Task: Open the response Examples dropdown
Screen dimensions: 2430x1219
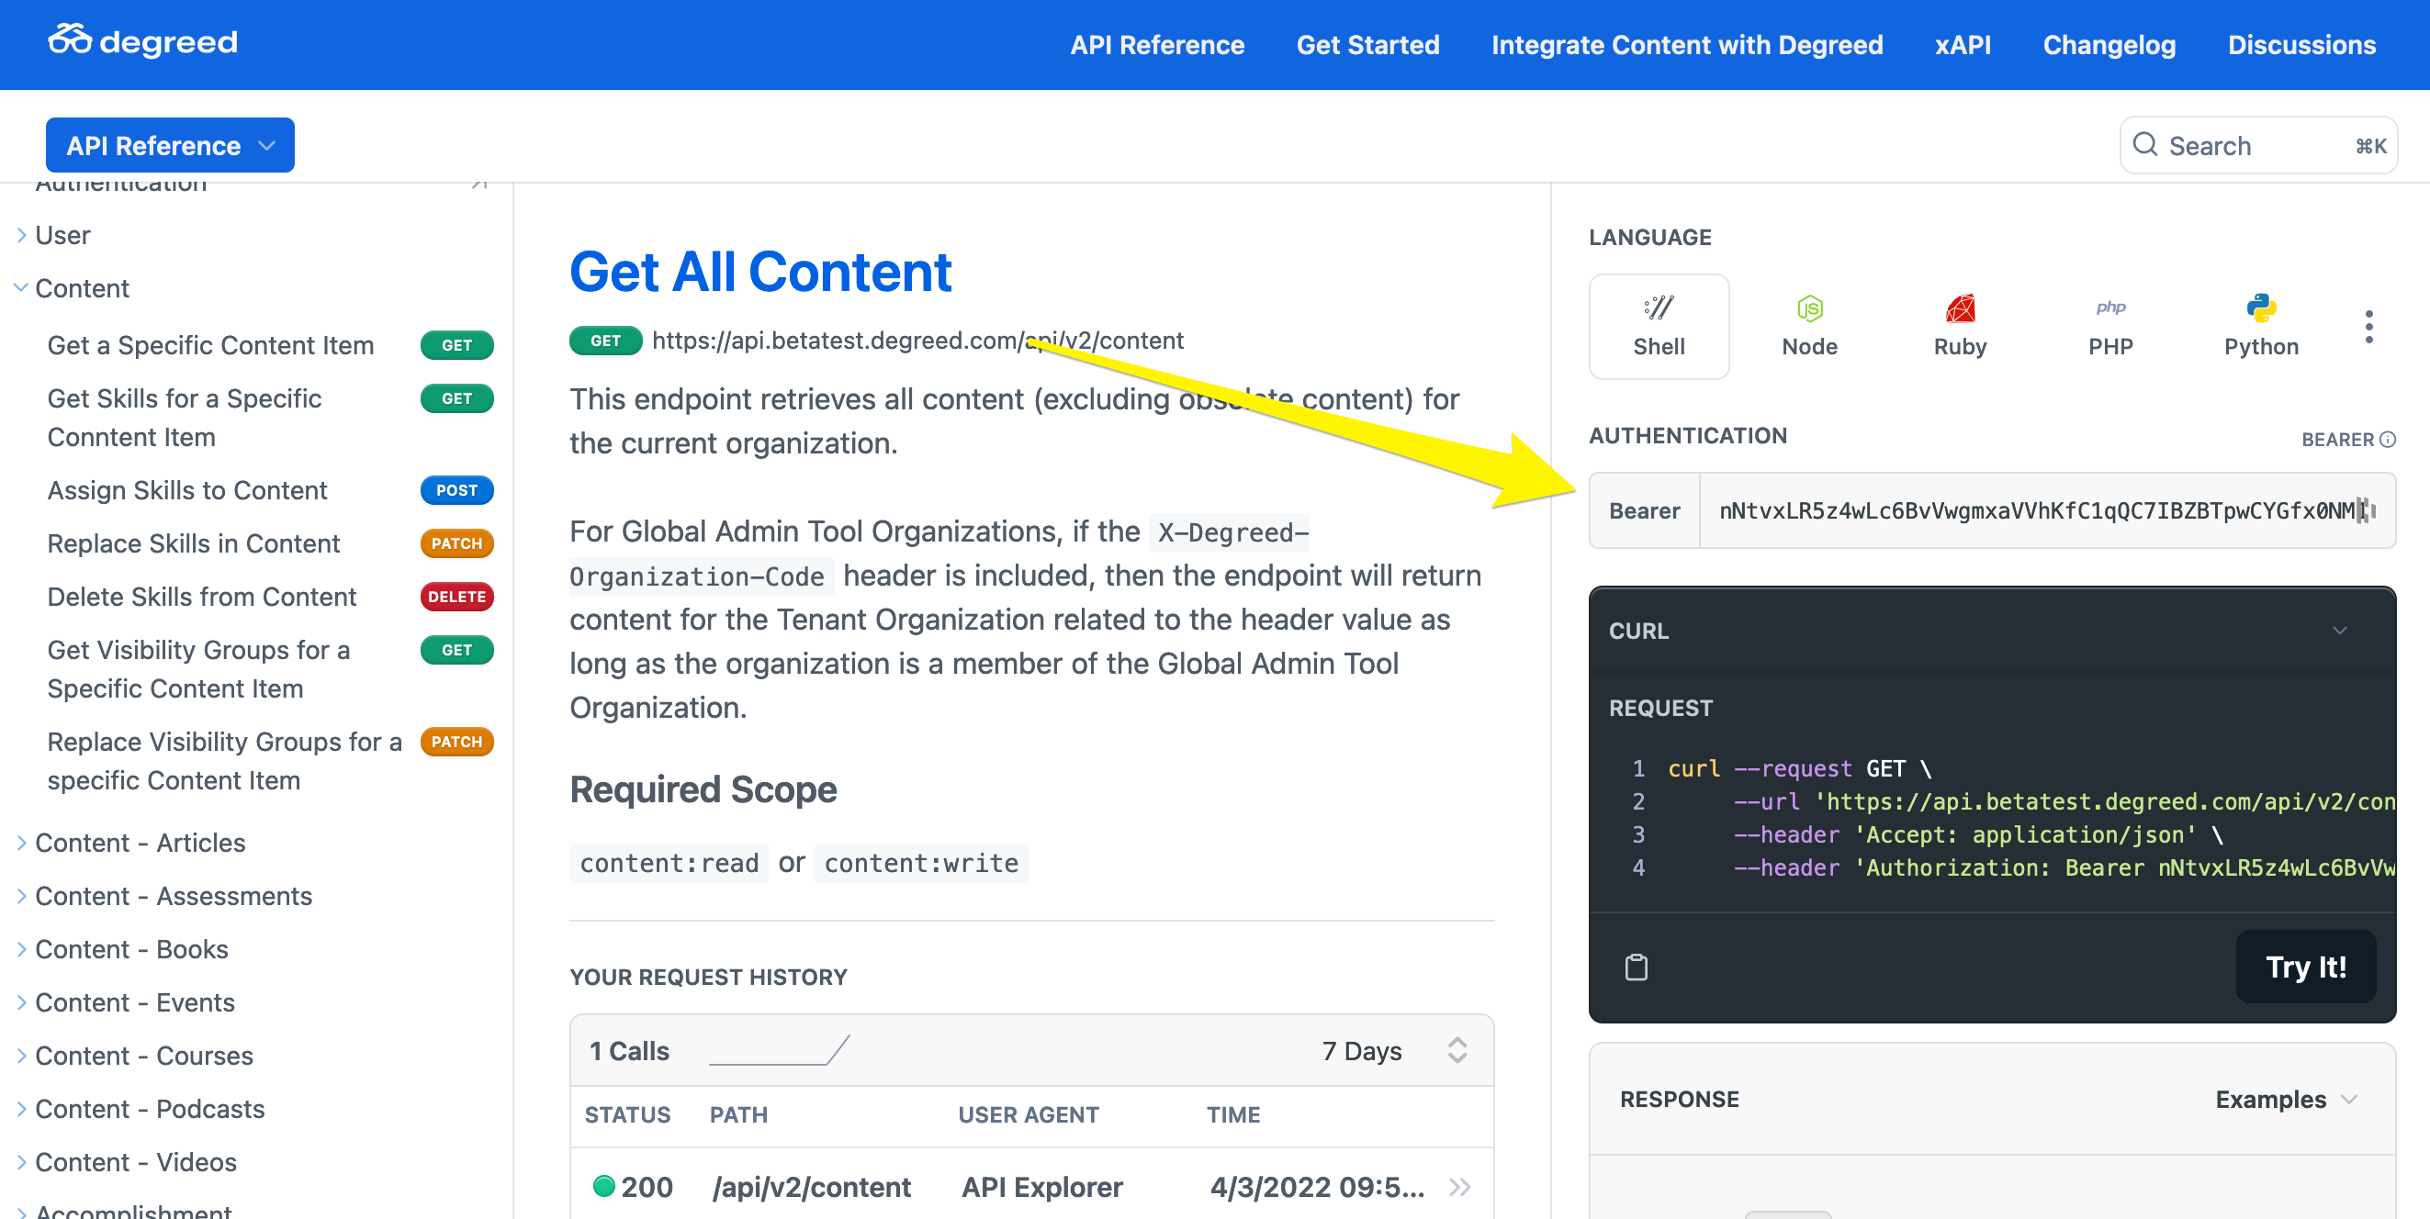Action: tap(2285, 1100)
